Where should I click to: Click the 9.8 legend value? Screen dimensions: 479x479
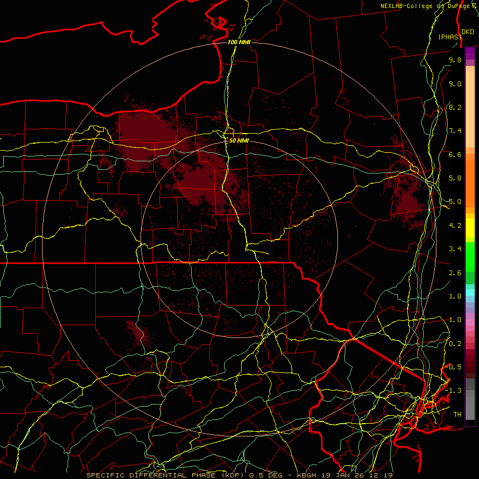tap(455, 60)
